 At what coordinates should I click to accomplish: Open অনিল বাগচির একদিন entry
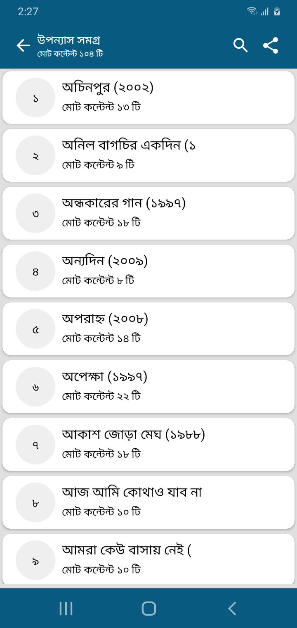(x=165, y=155)
